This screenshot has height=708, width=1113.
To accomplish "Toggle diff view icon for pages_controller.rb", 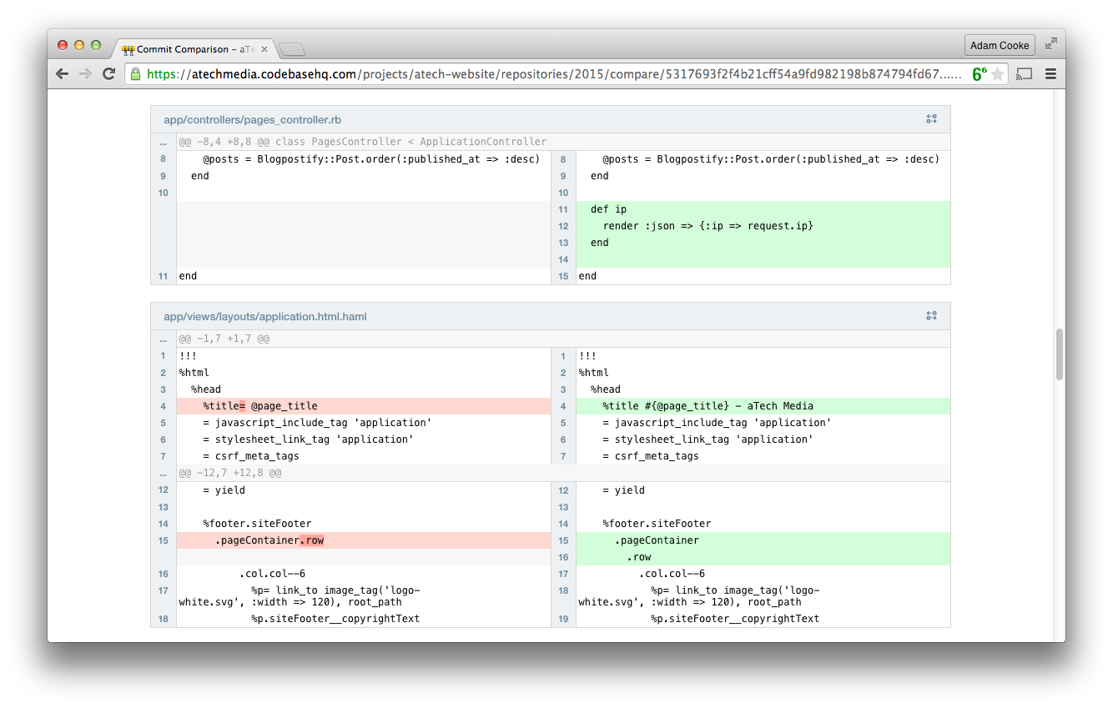I will click(932, 119).
